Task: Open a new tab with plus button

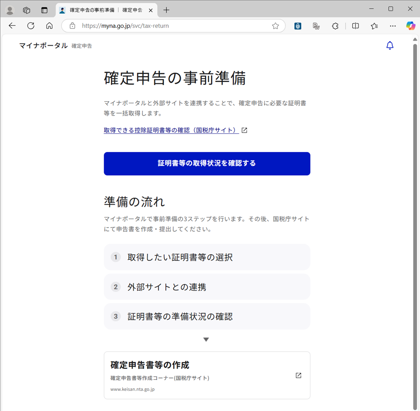Action: tap(166, 10)
